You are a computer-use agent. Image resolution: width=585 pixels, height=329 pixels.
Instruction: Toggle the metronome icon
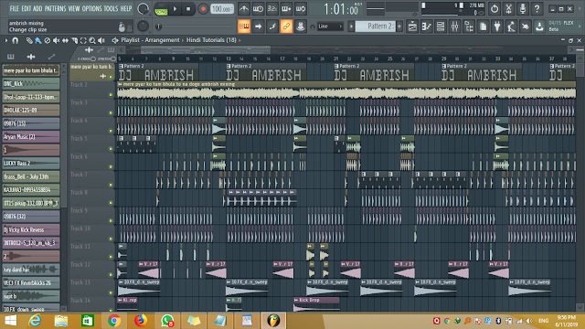[x=244, y=8]
